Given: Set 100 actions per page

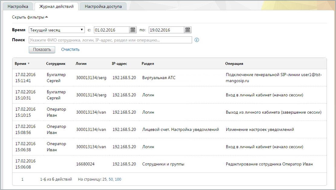Looking at the screenshot, I should [118, 179].
